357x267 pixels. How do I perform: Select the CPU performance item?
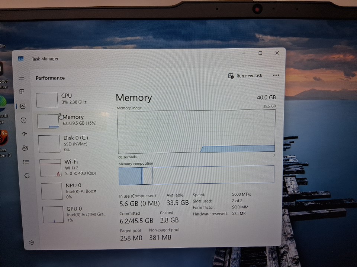click(x=71, y=99)
